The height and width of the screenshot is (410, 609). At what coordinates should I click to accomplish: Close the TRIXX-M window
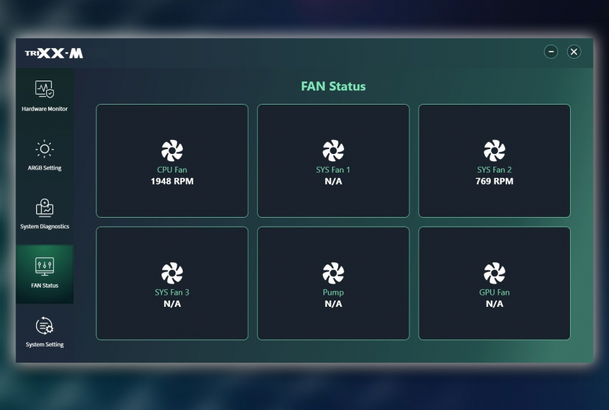pyautogui.click(x=574, y=52)
